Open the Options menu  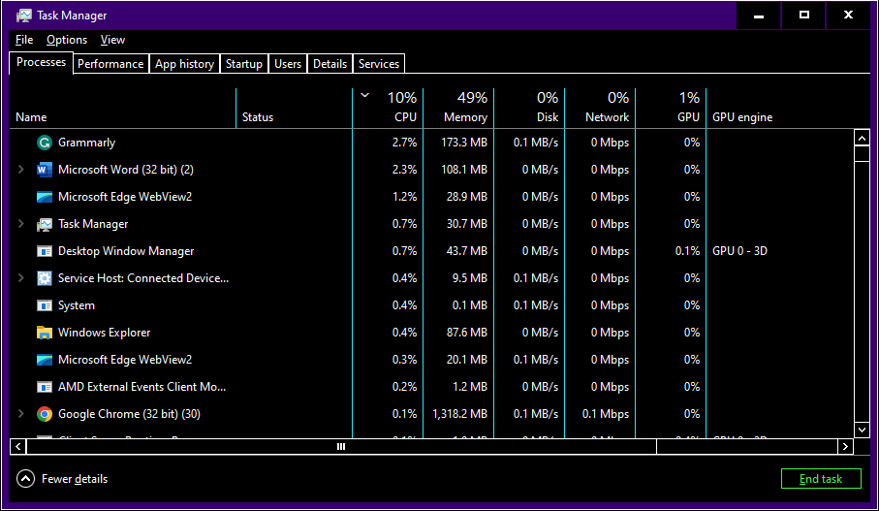pos(67,40)
